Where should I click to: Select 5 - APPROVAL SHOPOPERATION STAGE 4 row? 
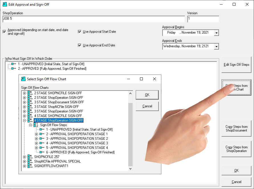pyautogui.click(x=77, y=148)
